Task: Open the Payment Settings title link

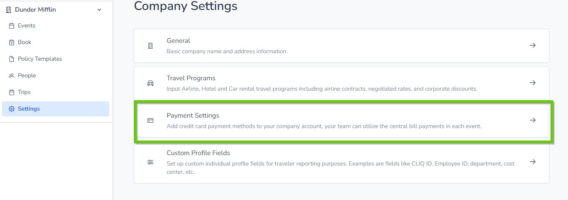Action: (x=193, y=116)
